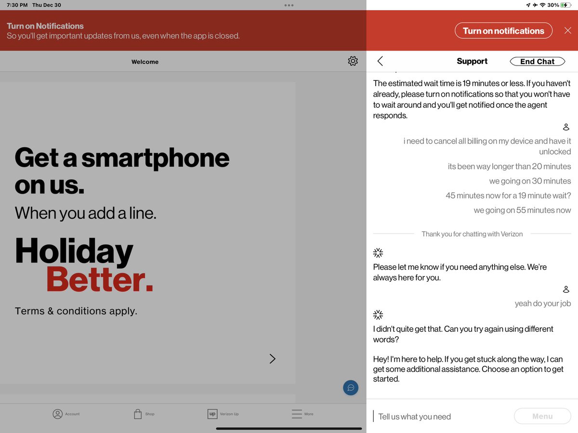The image size is (578, 433).
Task: Tap the estimated wait time message
Action: click(x=472, y=99)
